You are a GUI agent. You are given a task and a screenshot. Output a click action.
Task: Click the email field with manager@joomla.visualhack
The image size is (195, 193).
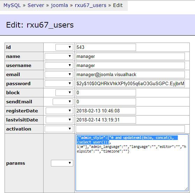[x=130, y=74]
